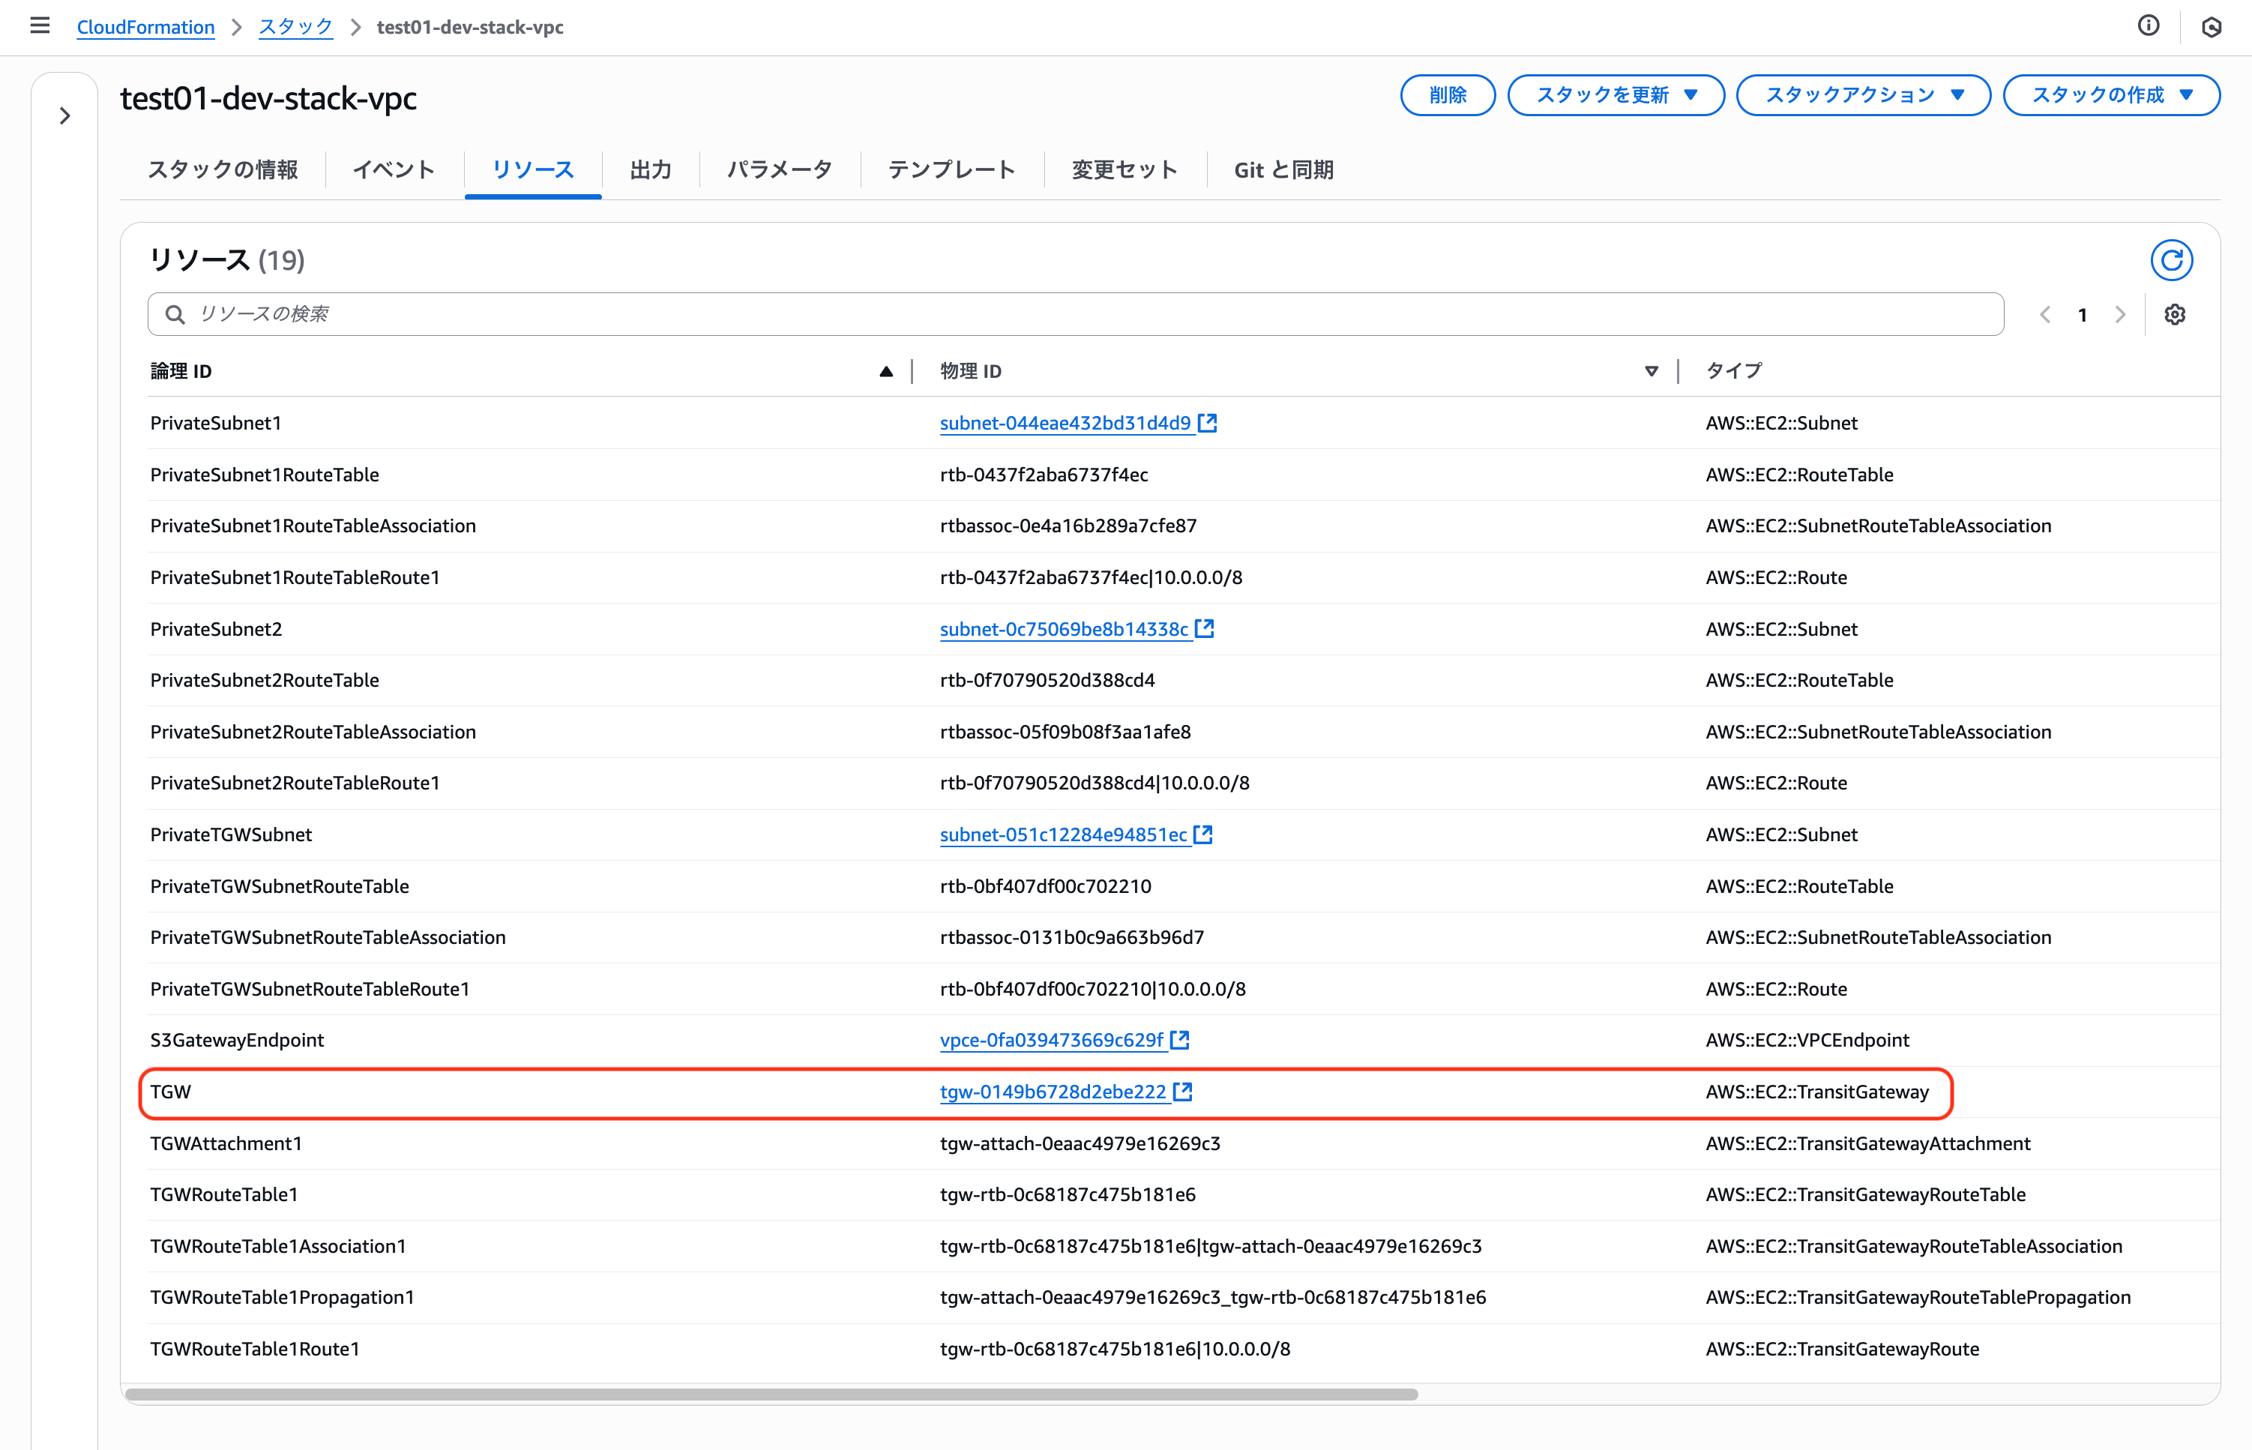Sort by 論理 ID column arrow
Viewport: 2252px width, 1450px height.
885,371
